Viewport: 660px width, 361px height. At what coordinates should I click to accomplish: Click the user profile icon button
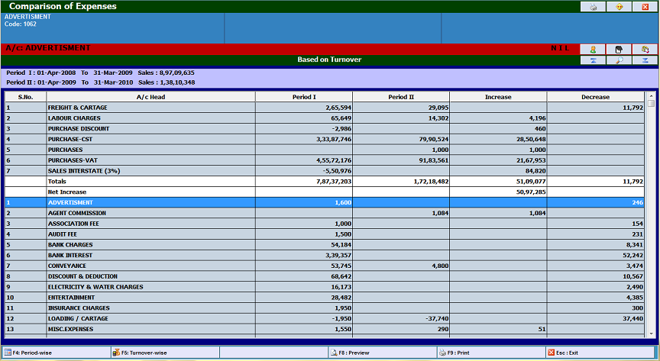[x=593, y=50]
